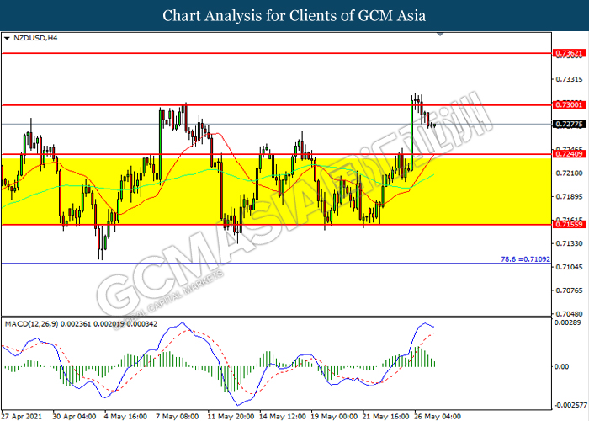This screenshot has width=589, height=421.
Task: Click the MACD scale value -0.002577
Action: pos(570,405)
